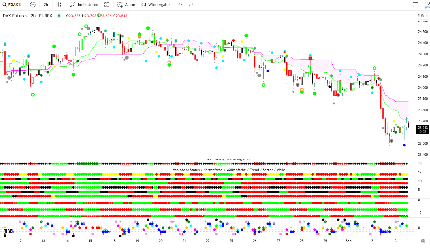
Task: Click the undo arrow
Action: pyautogui.click(x=180, y=5)
